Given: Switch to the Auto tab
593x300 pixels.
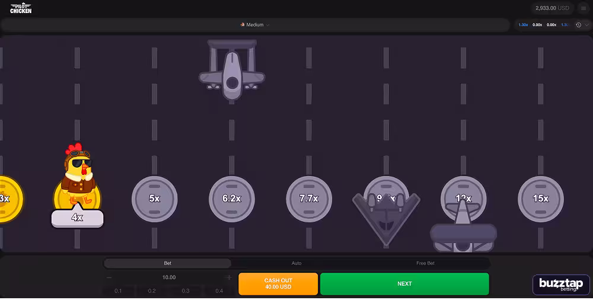Looking at the screenshot, I should point(296,263).
